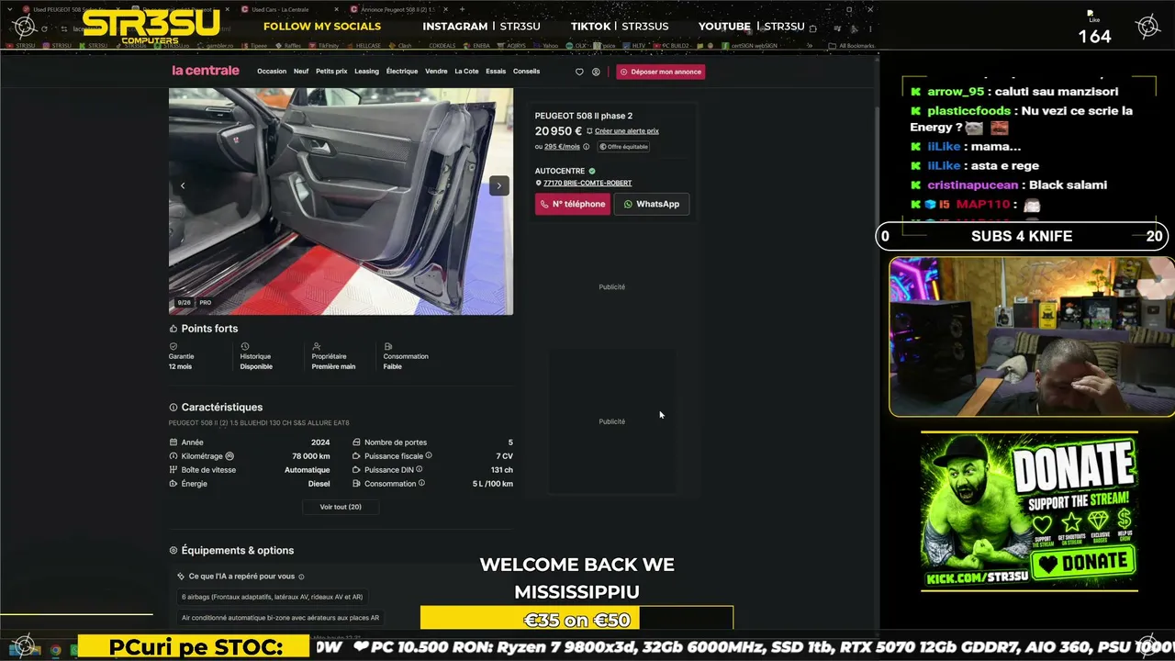Open the Peugeot door interior photo
The image size is (1175, 661).
[341, 201]
